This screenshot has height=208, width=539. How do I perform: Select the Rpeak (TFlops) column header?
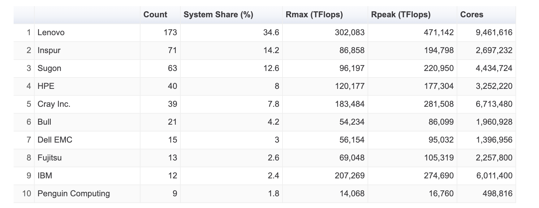click(401, 15)
